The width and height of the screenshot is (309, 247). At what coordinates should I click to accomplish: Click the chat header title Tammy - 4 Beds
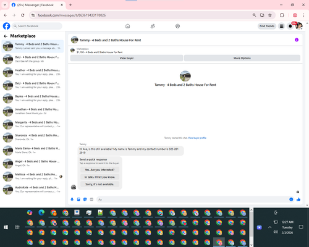pos(111,40)
